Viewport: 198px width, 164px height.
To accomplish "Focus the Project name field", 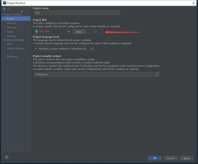I will 77,13.
